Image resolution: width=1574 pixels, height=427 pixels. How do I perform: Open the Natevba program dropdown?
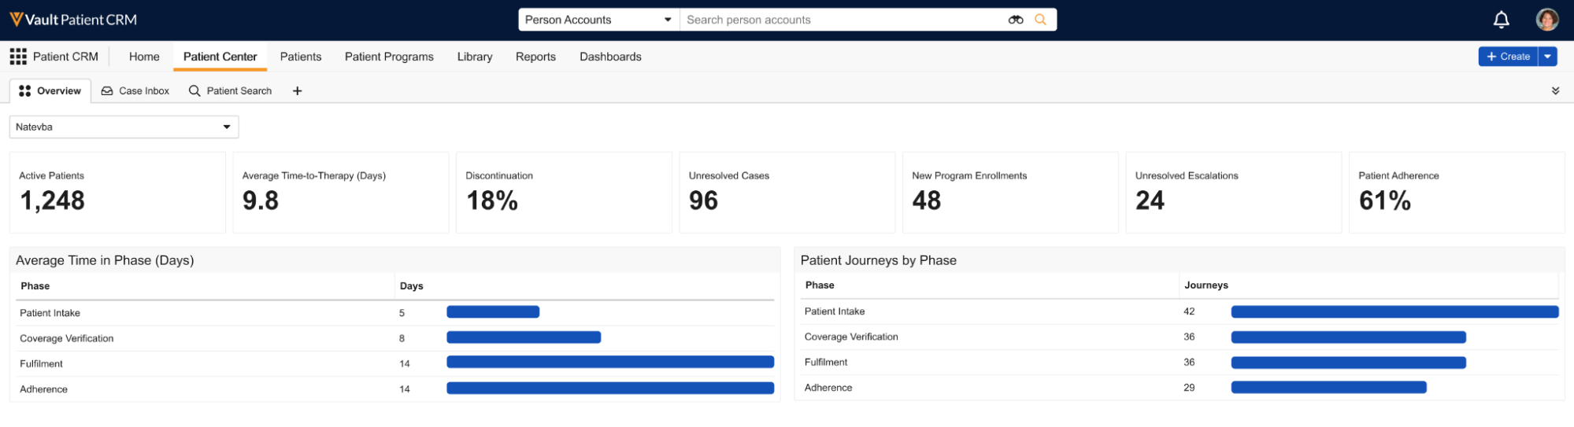(124, 127)
